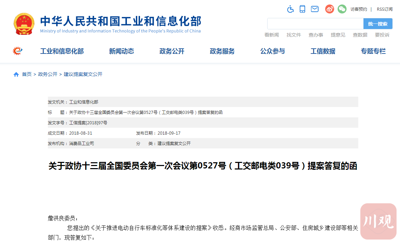Open the mobile phone version icon
Viewport: 400px width, 243px height.
point(302,9)
